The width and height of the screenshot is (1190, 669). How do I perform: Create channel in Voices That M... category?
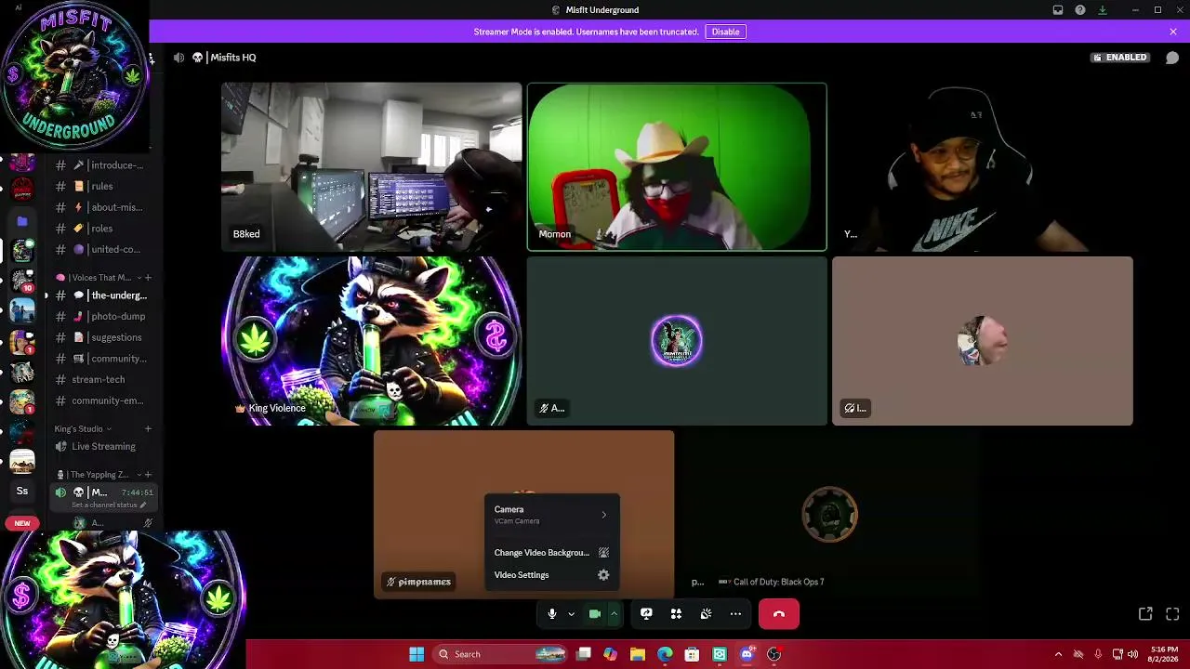[x=148, y=278]
